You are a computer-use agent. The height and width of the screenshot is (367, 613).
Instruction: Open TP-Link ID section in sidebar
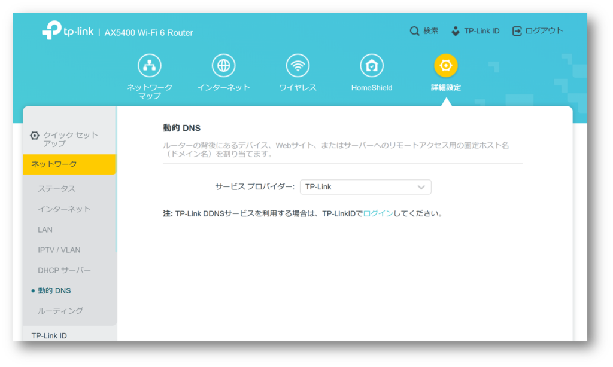(x=49, y=335)
